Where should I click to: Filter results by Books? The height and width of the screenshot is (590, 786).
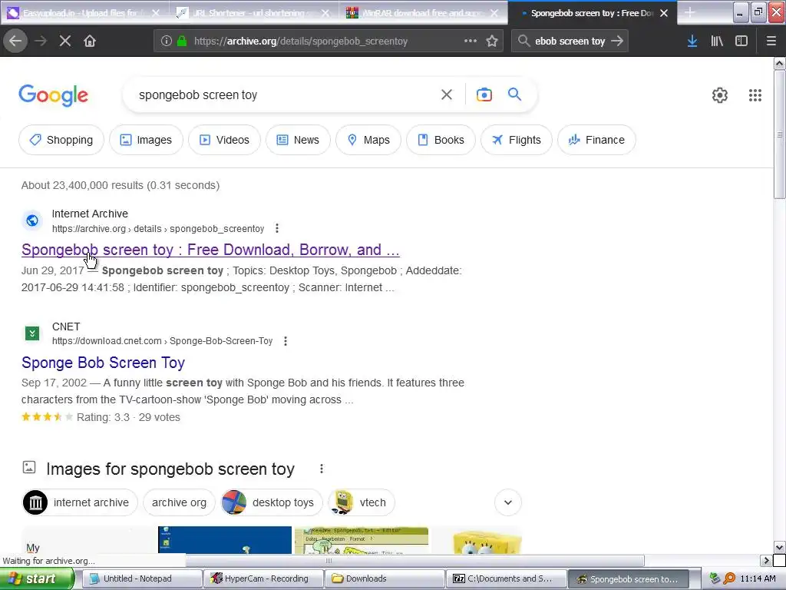[441, 140]
